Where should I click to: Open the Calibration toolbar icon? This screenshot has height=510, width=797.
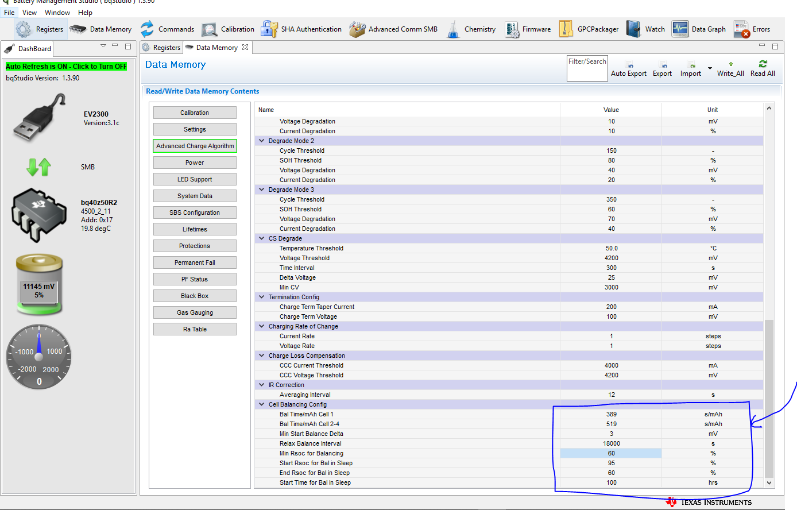[x=210, y=29]
